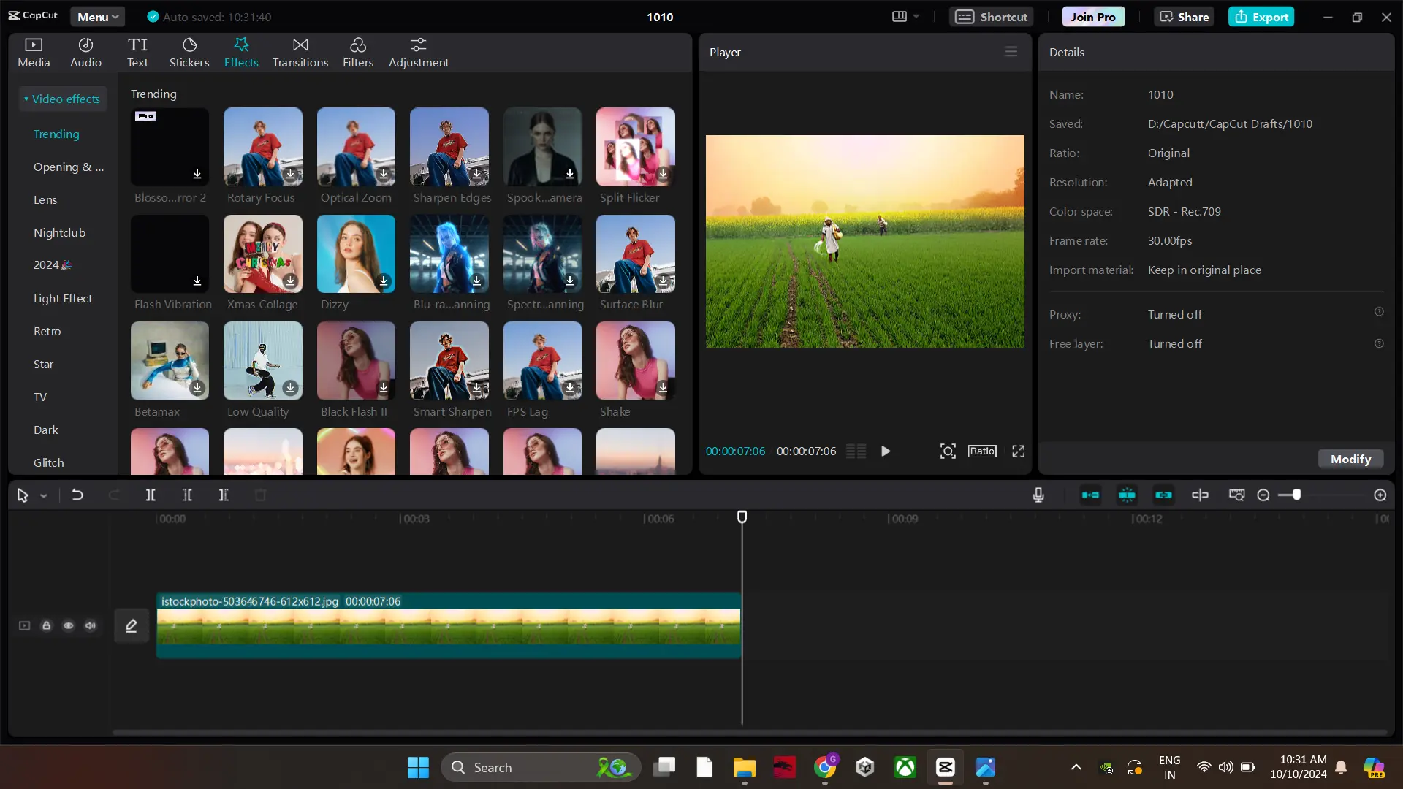Image resolution: width=1403 pixels, height=789 pixels.
Task: Open the layout selector dropdown
Action: click(x=905, y=17)
